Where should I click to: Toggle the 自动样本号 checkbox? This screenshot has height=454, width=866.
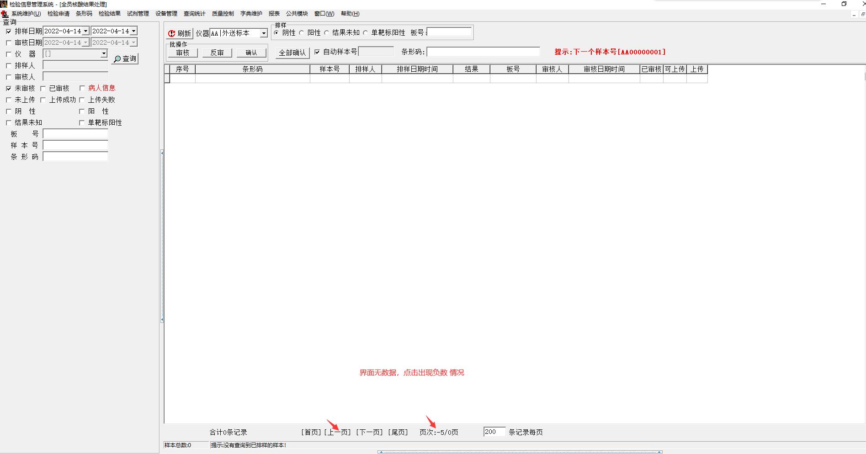point(317,52)
